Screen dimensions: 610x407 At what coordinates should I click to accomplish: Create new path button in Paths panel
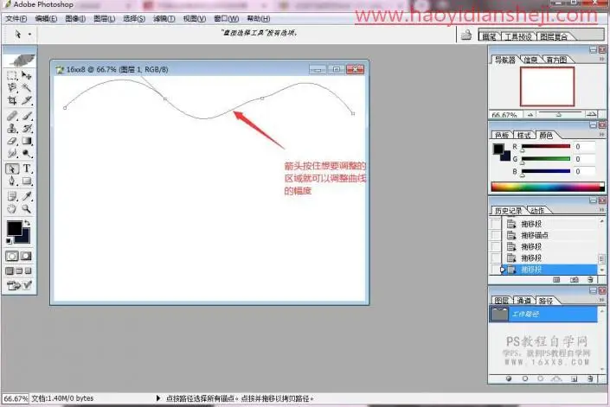pyautogui.click(x=575, y=378)
